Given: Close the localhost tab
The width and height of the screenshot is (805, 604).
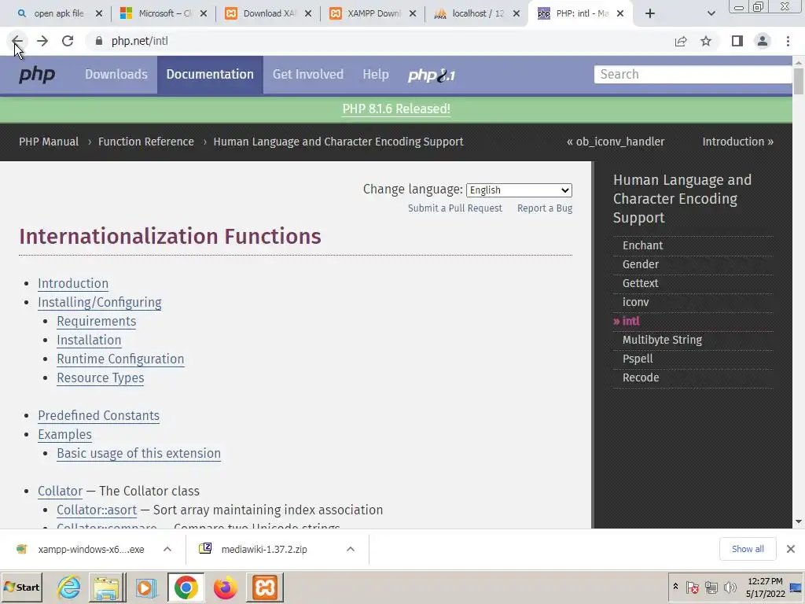Looking at the screenshot, I should point(516,13).
